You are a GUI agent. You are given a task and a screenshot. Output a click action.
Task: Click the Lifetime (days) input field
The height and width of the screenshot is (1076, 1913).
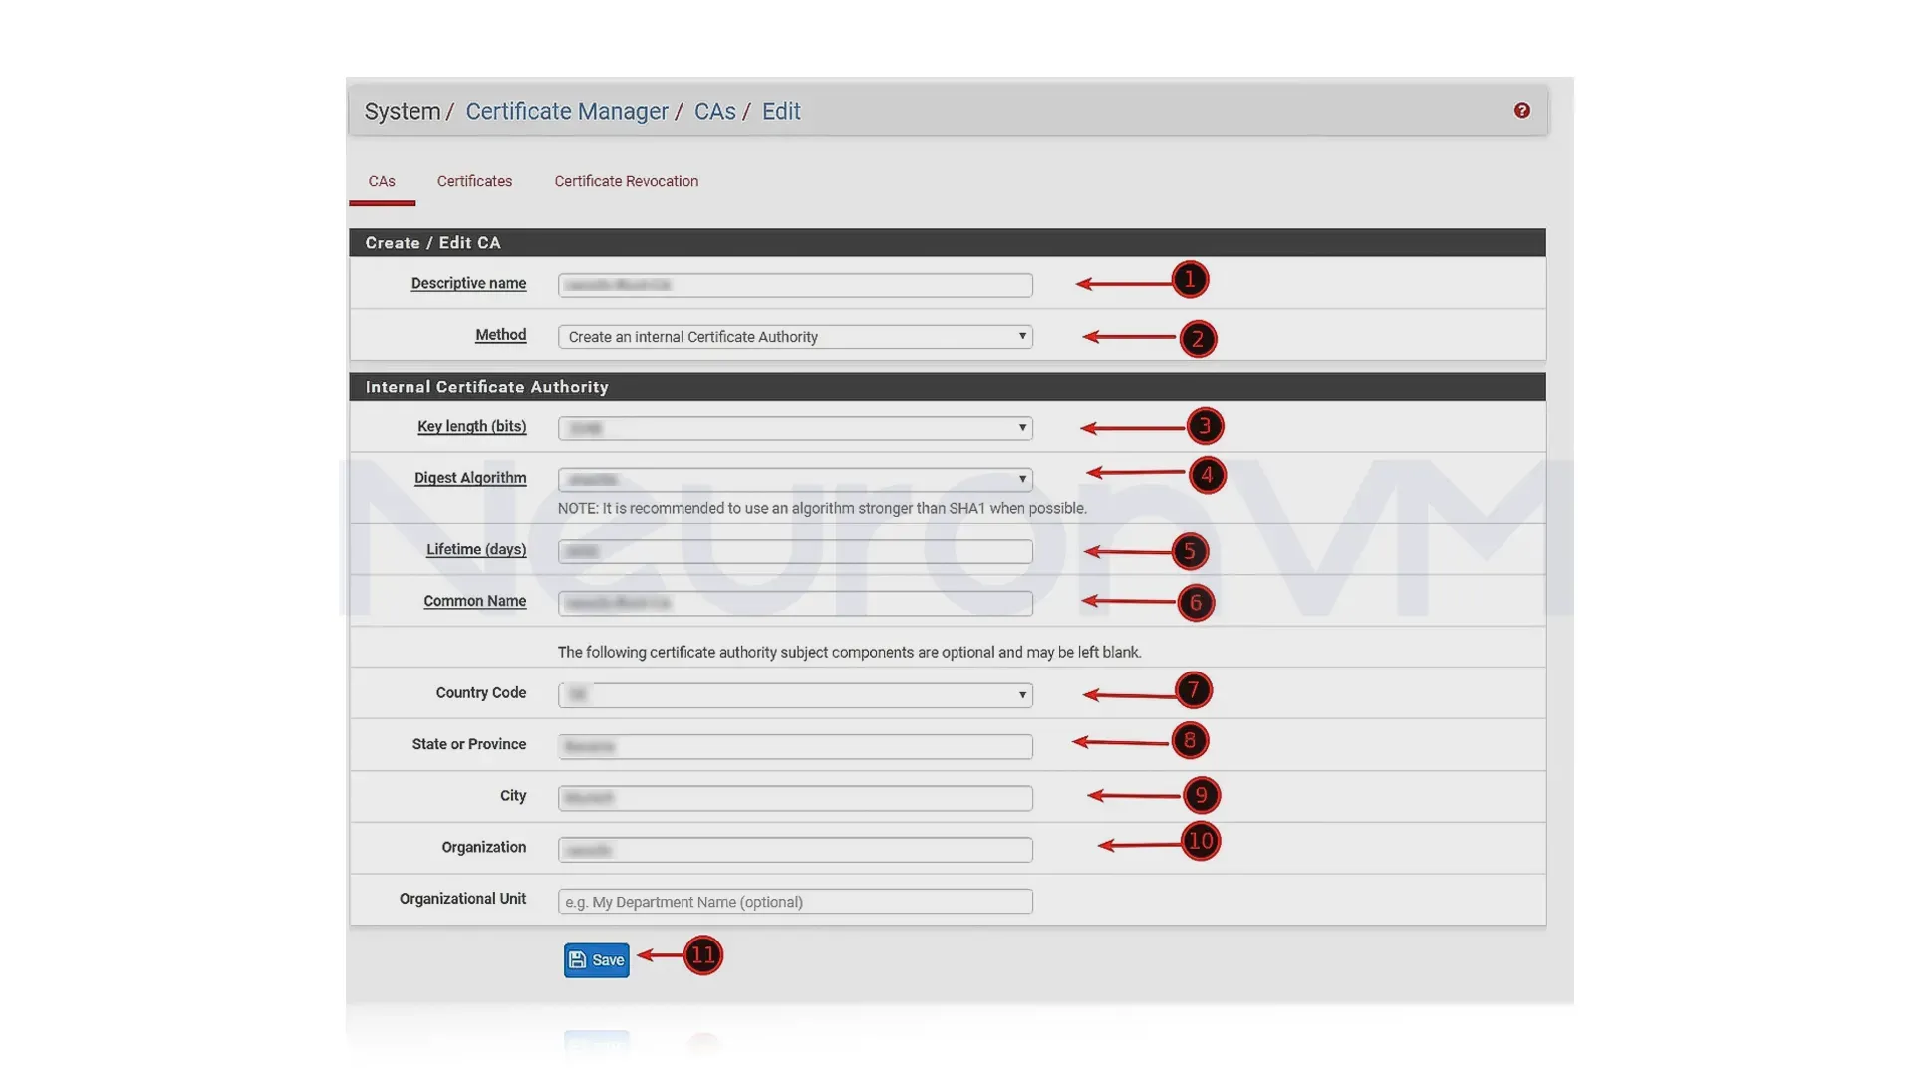click(x=795, y=551)
